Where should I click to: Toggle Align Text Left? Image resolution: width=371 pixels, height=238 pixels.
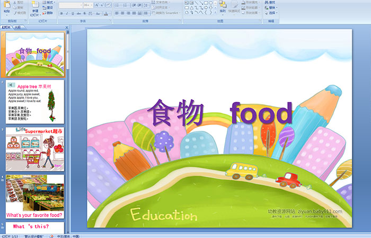117,13
